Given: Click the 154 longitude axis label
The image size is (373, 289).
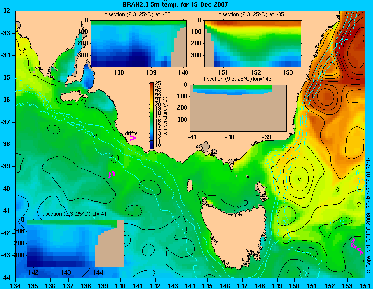Looking at the screenshot, I should [x=365, y=286].
